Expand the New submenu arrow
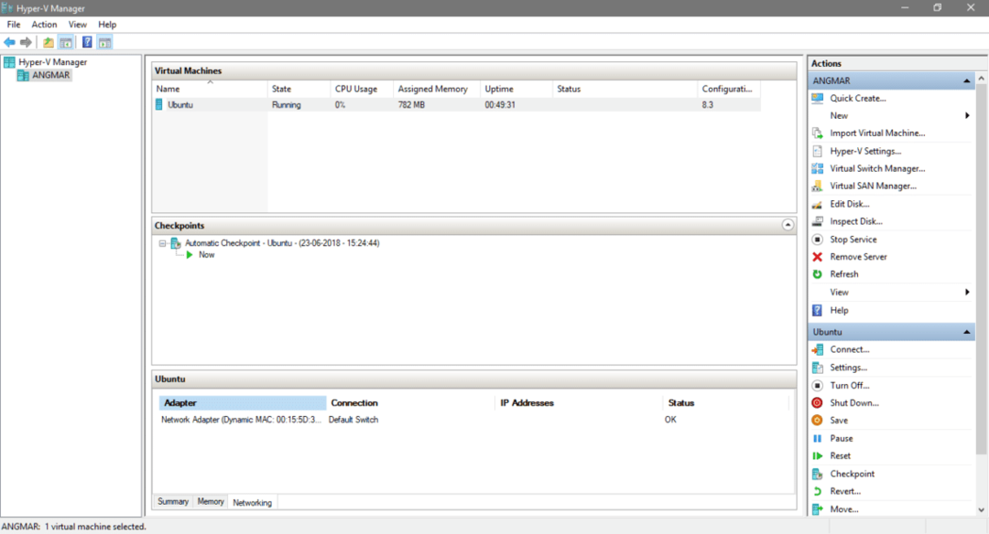The width and height of the screenshot is (989, 534). point(967,116)
